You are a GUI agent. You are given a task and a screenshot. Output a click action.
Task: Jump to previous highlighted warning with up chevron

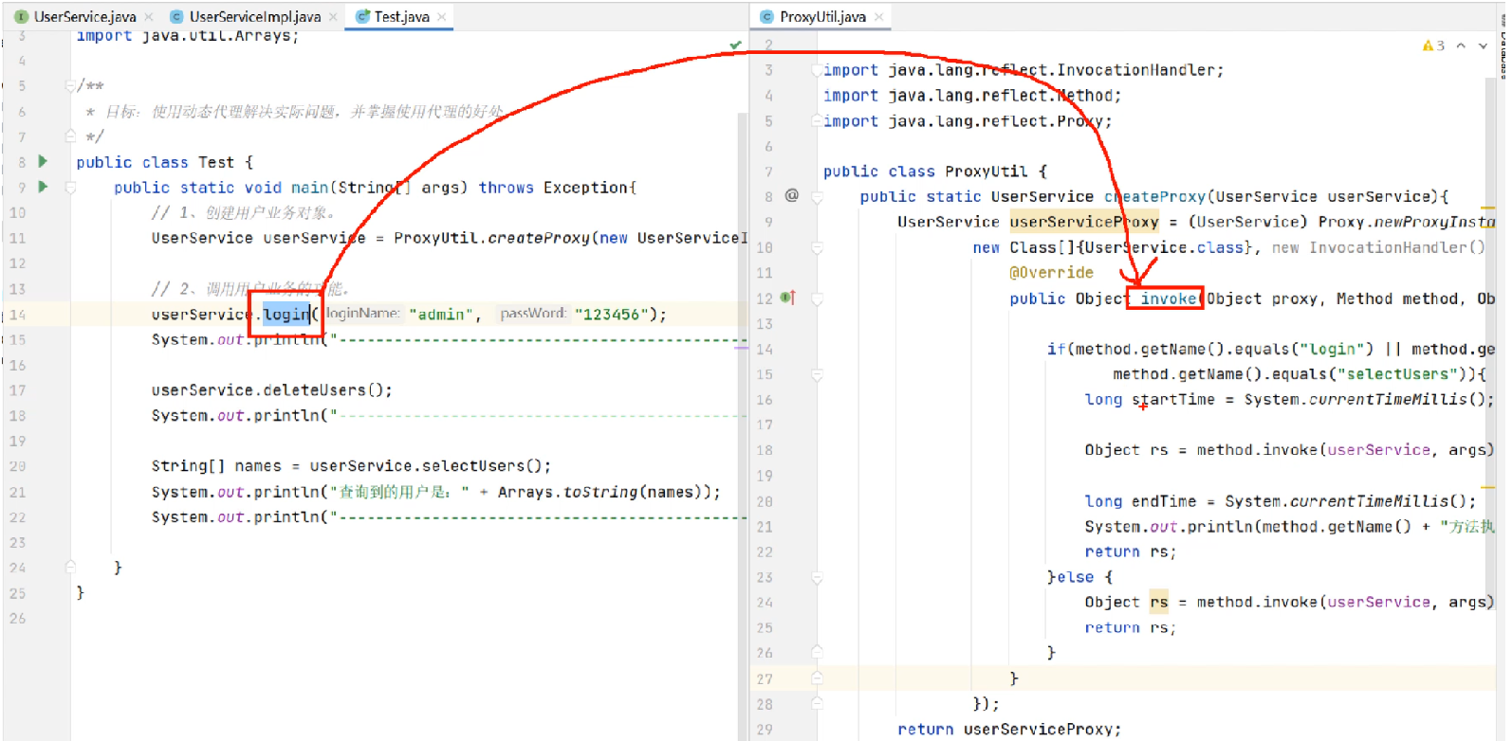(x=1461, y=45)
